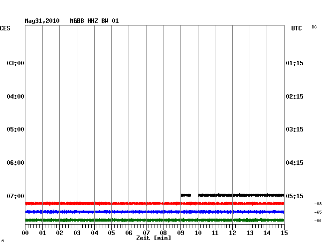Image resolution: width=324 pixels, height=246 pixels.
Task: Select the 04:00 left time label
Action: (x=15, y=97)
